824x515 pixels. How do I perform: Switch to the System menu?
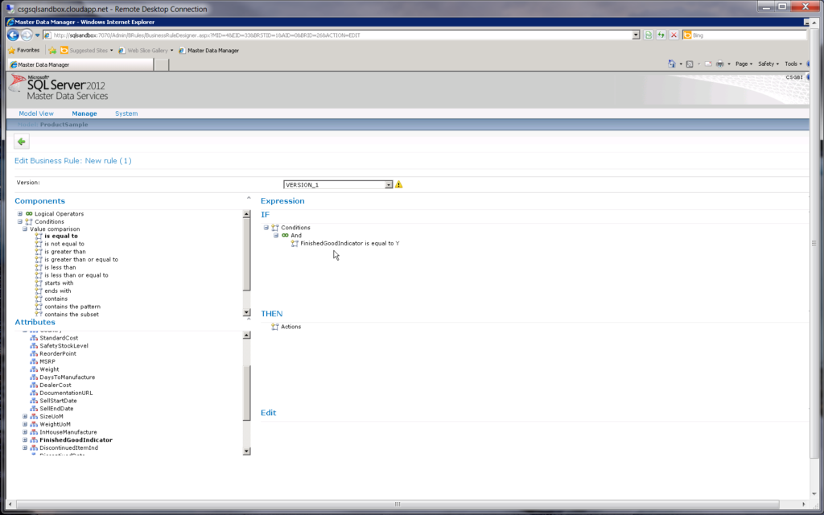point(126,113)
